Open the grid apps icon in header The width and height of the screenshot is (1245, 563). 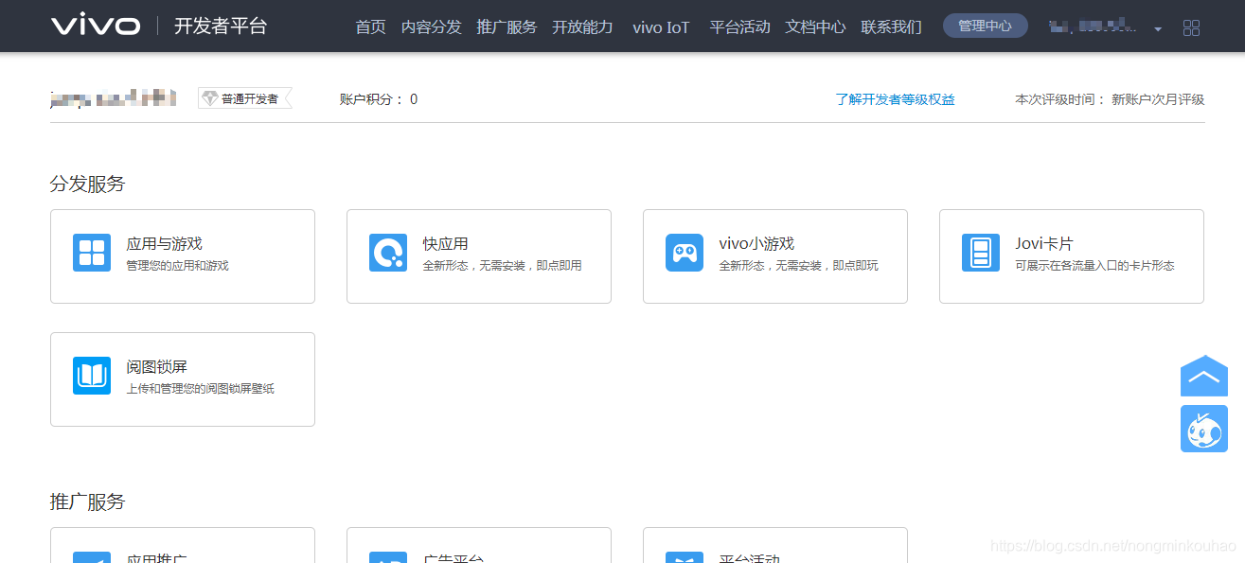[x=1192, y=28]
